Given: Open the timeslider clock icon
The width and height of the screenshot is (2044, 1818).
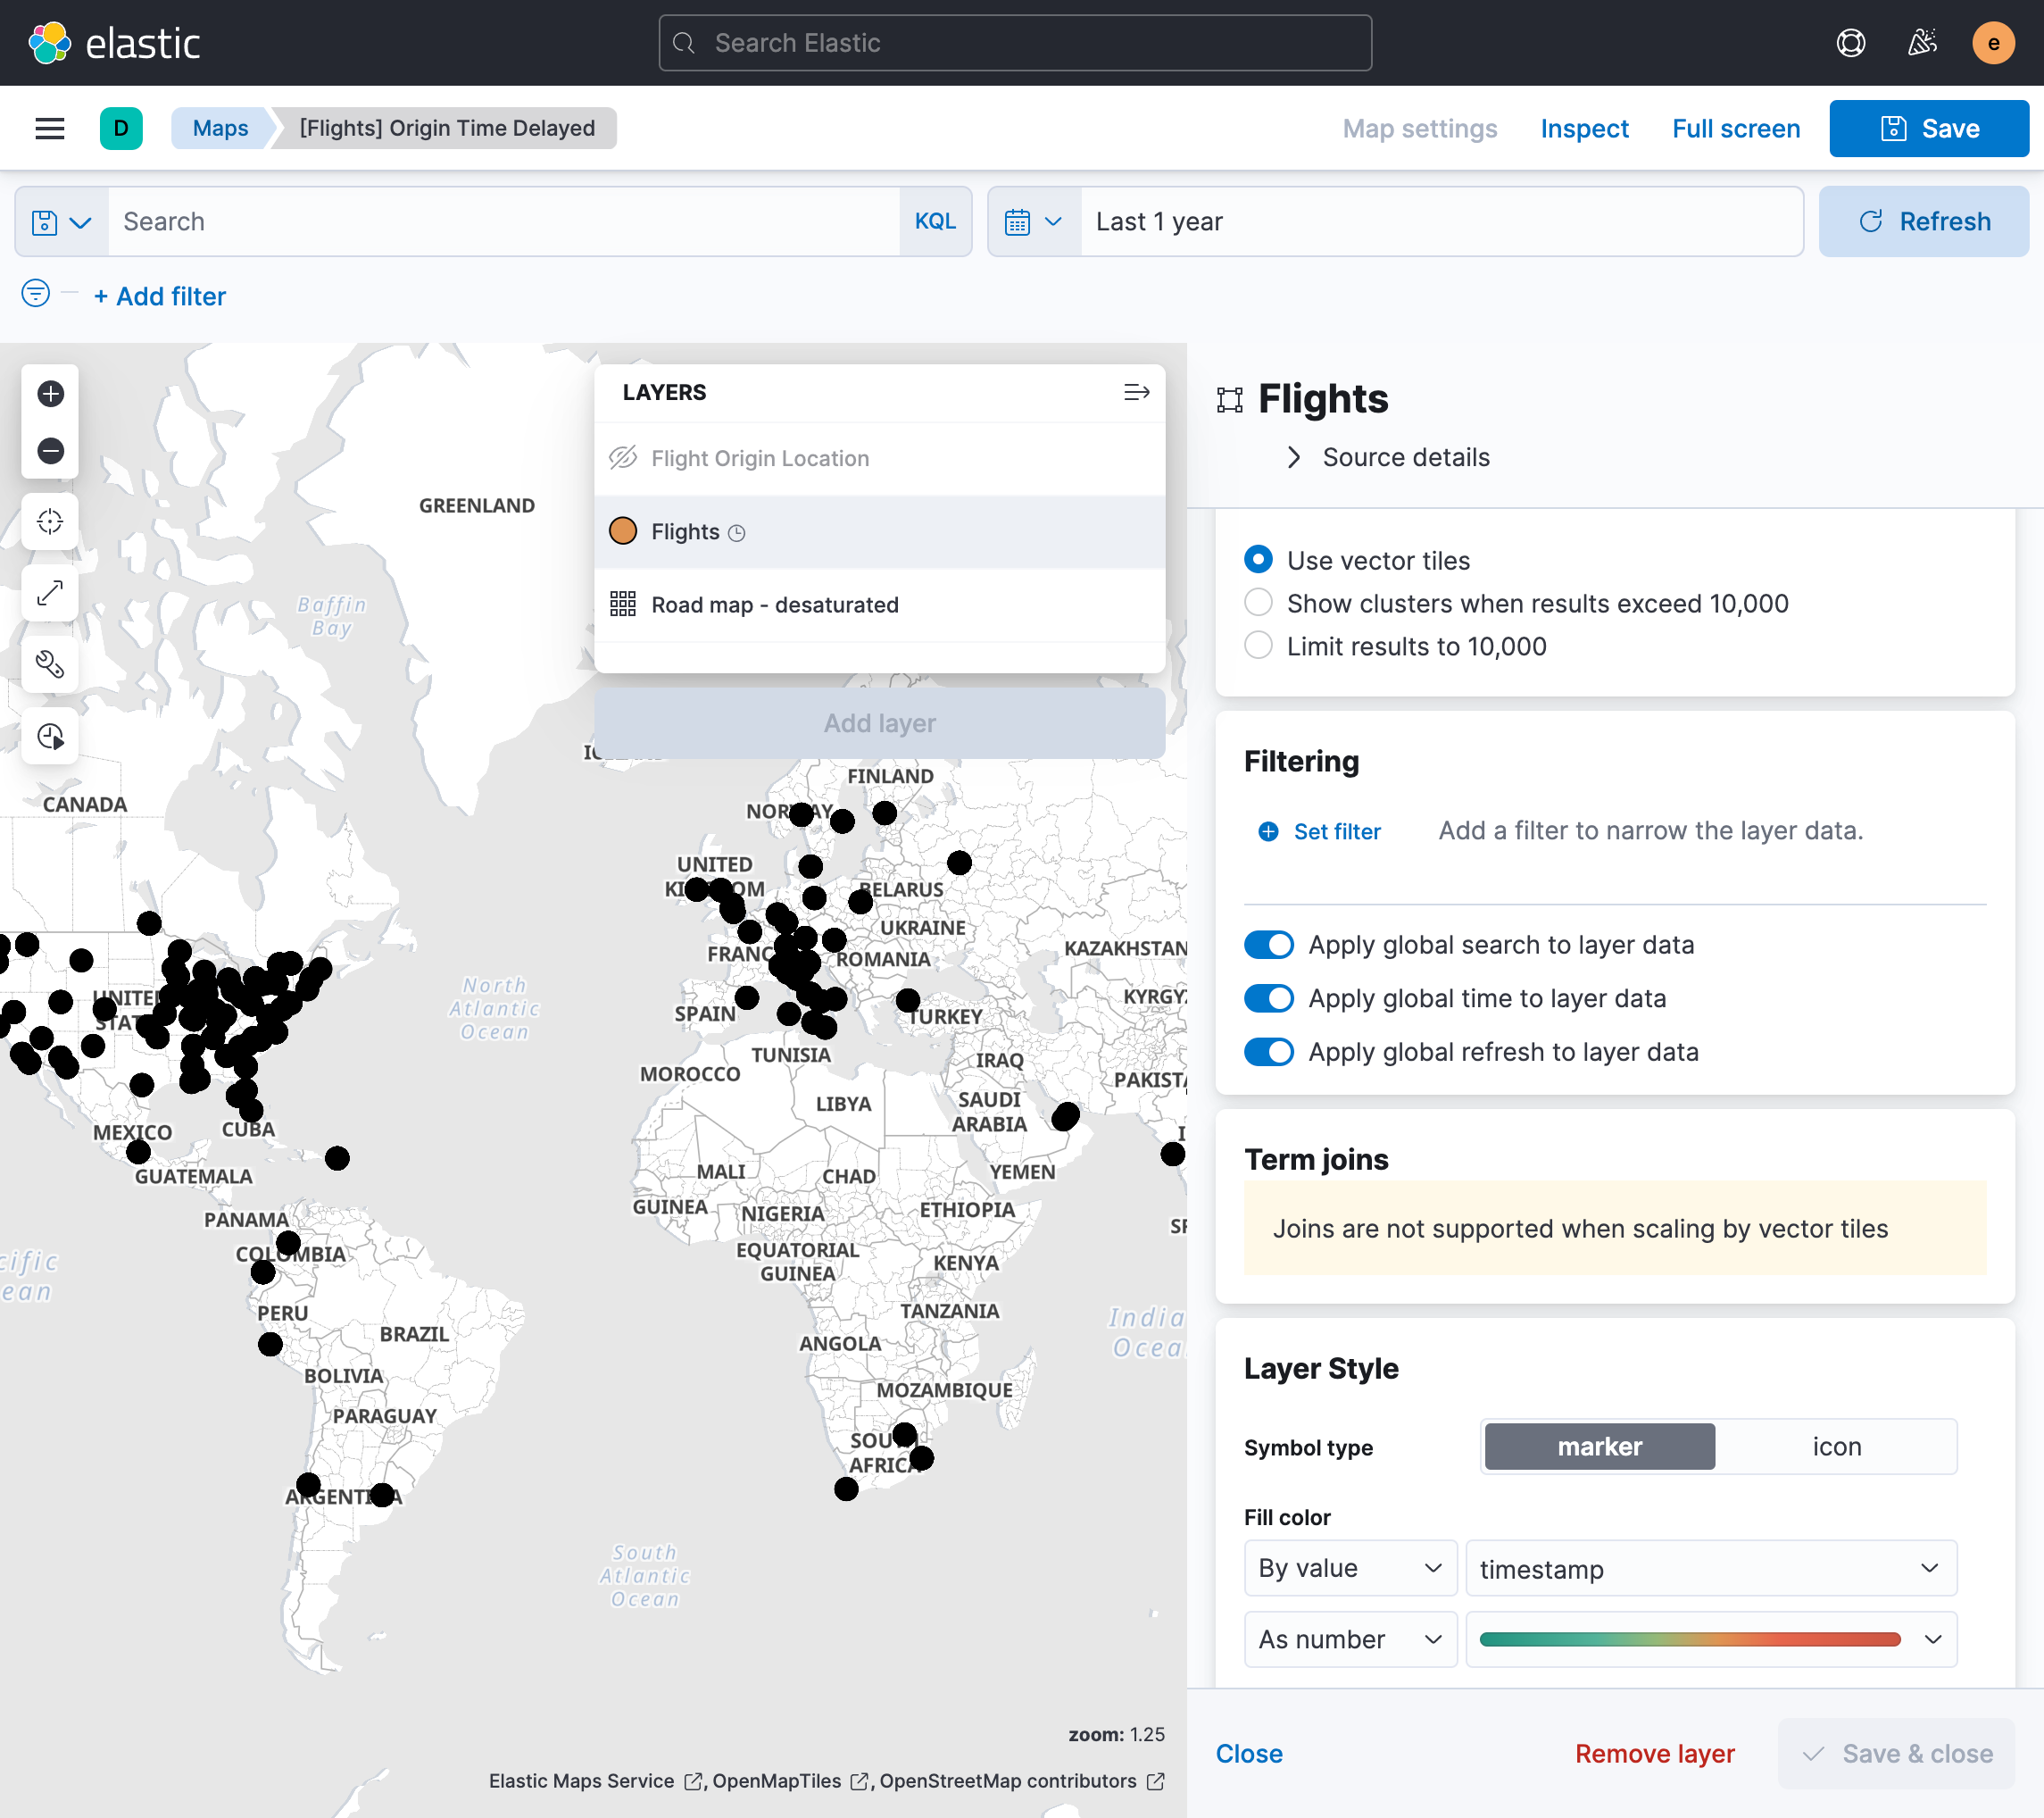Looking at the screenshot, I should tap(50, 737).
